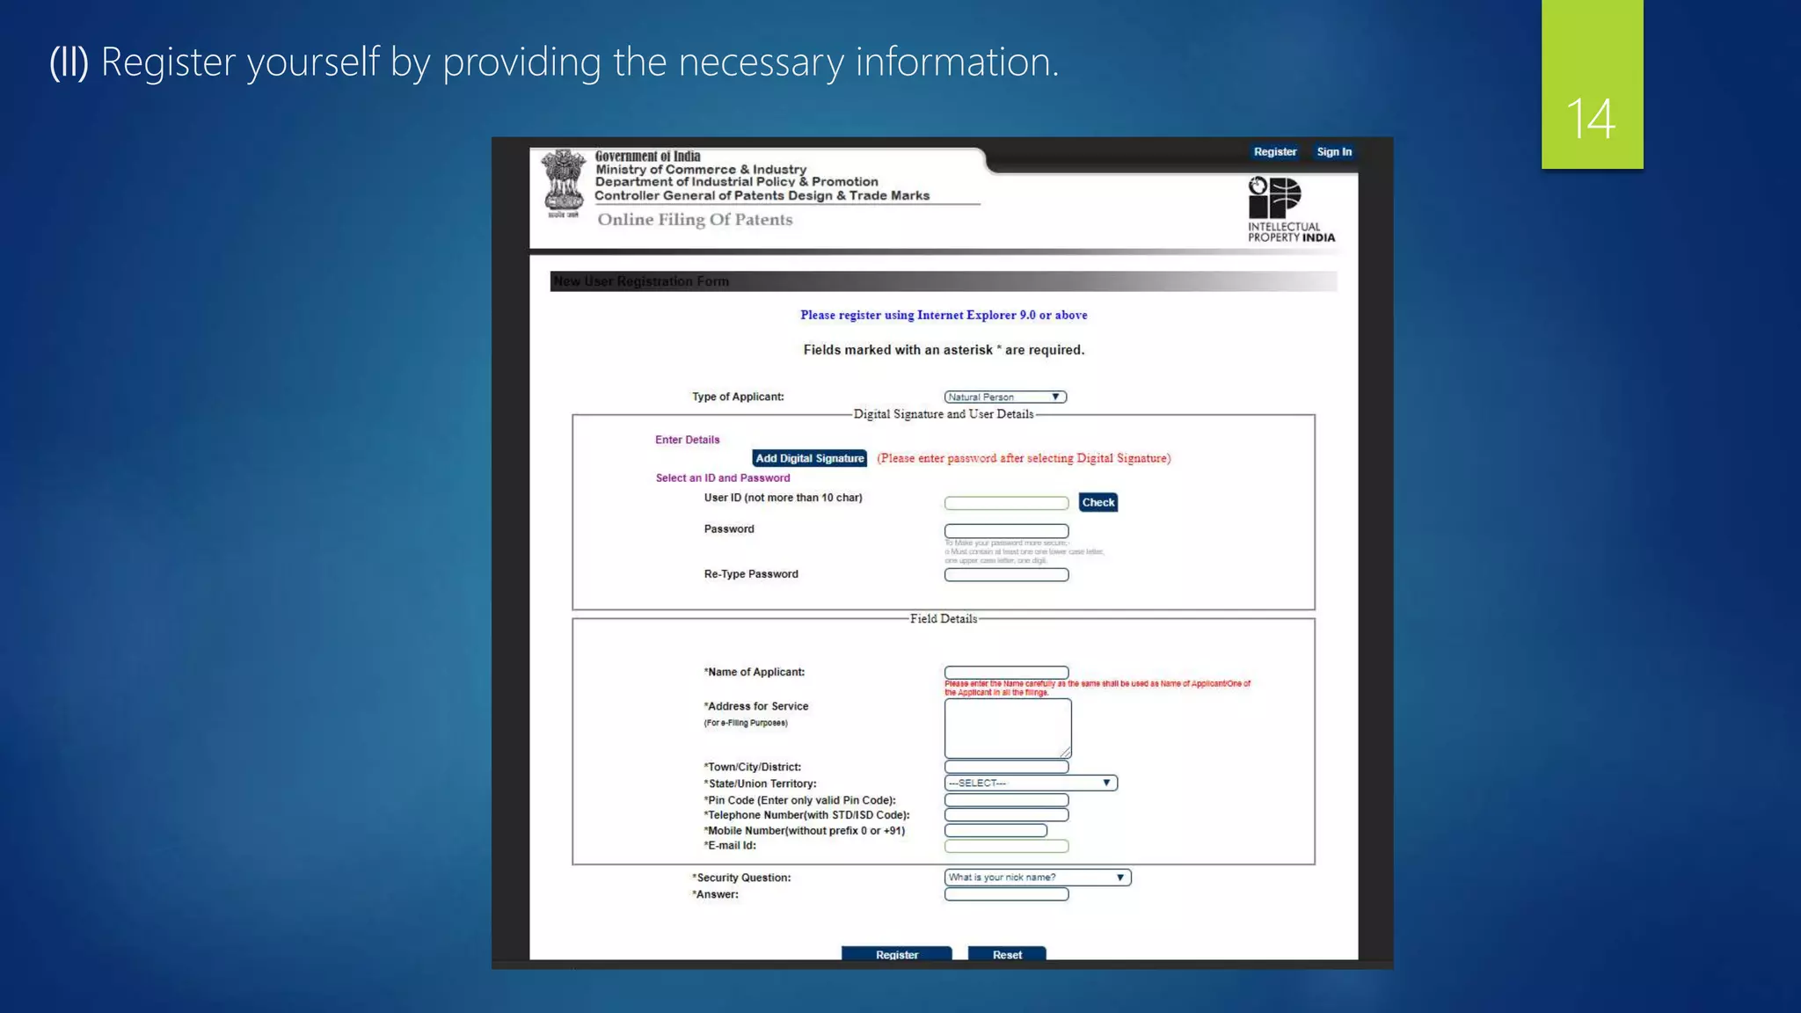Focus the Re-Type Password input field
This screenshot has height=1013, width=1801.
1006,575
